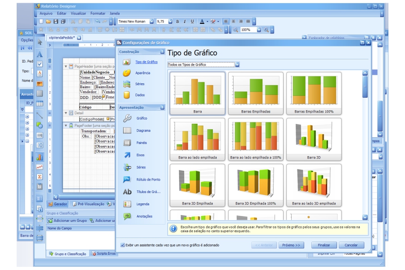Click the Bold formatting button
The height and width of the screenshot is (270, 405).
[x=177, y=21]
